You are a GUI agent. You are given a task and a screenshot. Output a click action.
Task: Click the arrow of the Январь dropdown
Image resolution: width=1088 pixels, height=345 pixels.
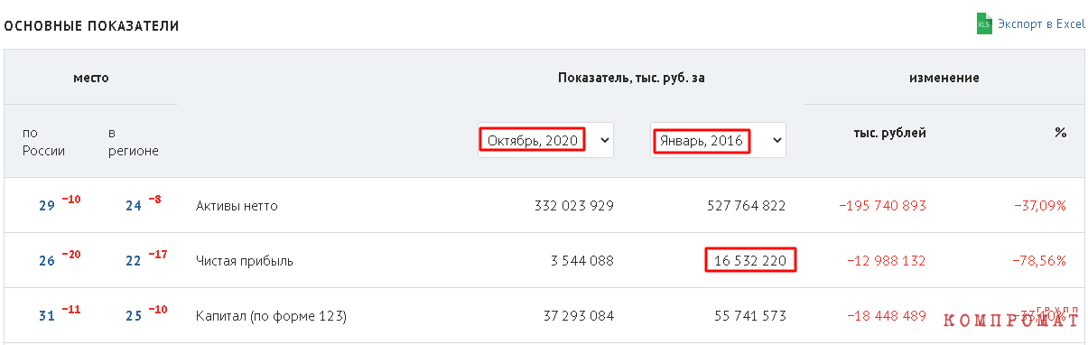click(776, 141)
